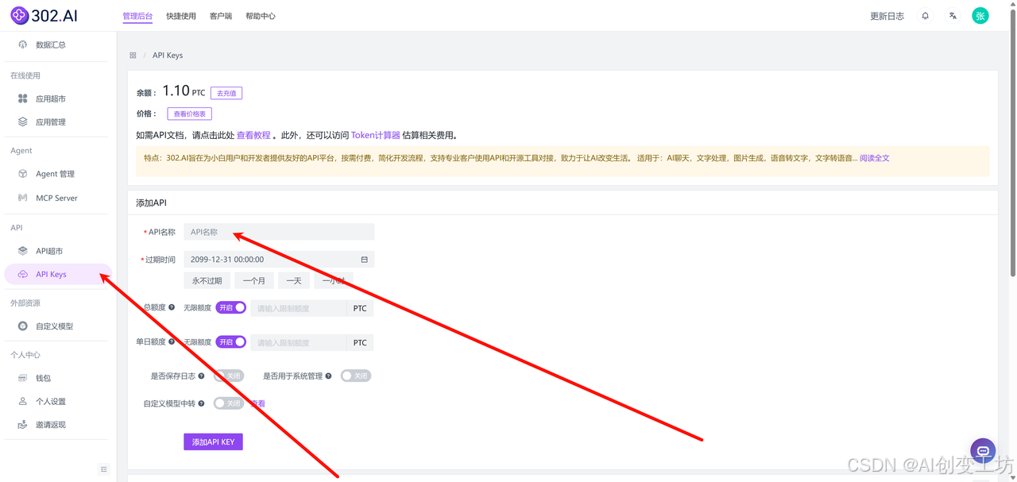
Task: Select API Keys in sidebar
Action: click(57, 274)
